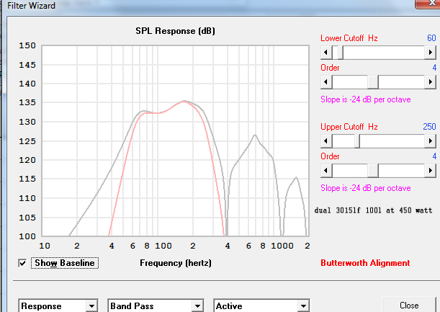
Task: Expand the Band Pass filter type dropdown
Action: coord(197,306)
